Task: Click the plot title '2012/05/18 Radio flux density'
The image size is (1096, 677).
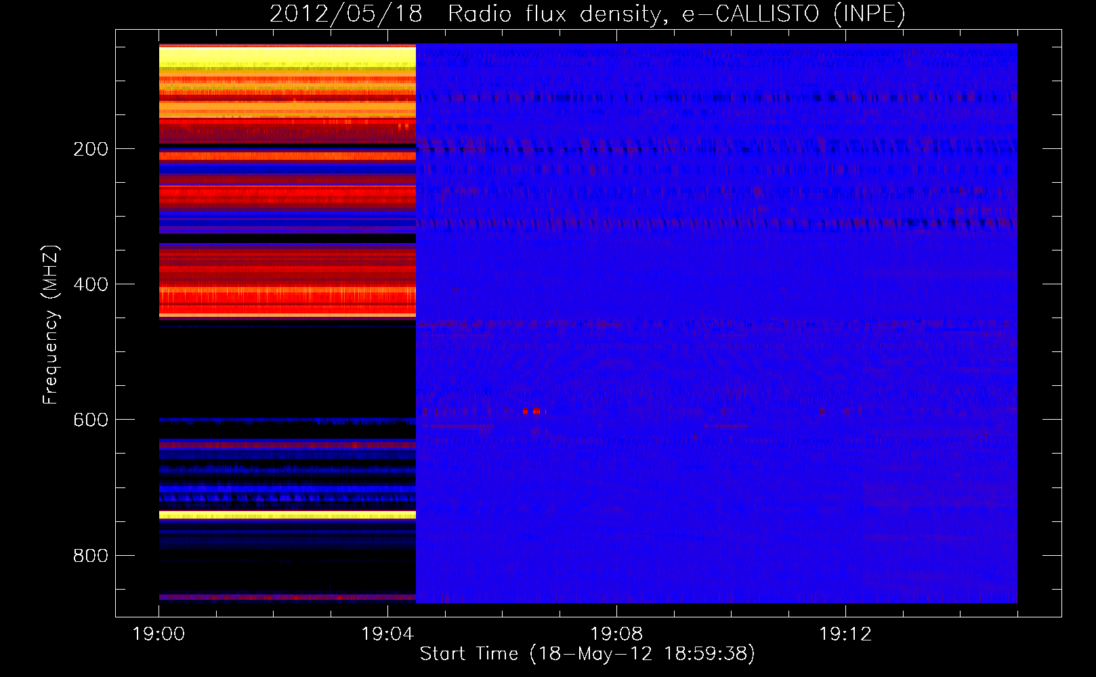Action: tap(465, 14)
